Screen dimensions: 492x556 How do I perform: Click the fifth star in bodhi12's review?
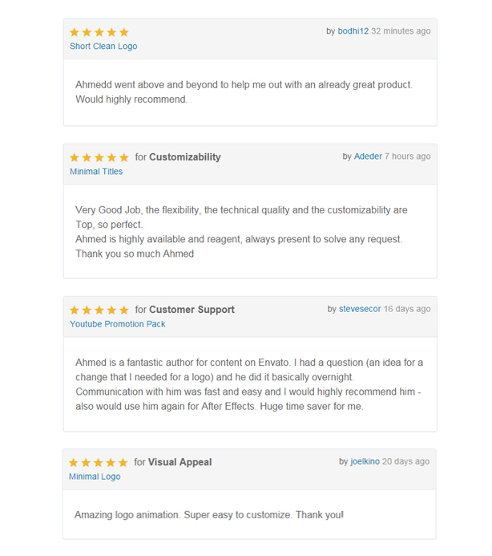pos(123,33)
